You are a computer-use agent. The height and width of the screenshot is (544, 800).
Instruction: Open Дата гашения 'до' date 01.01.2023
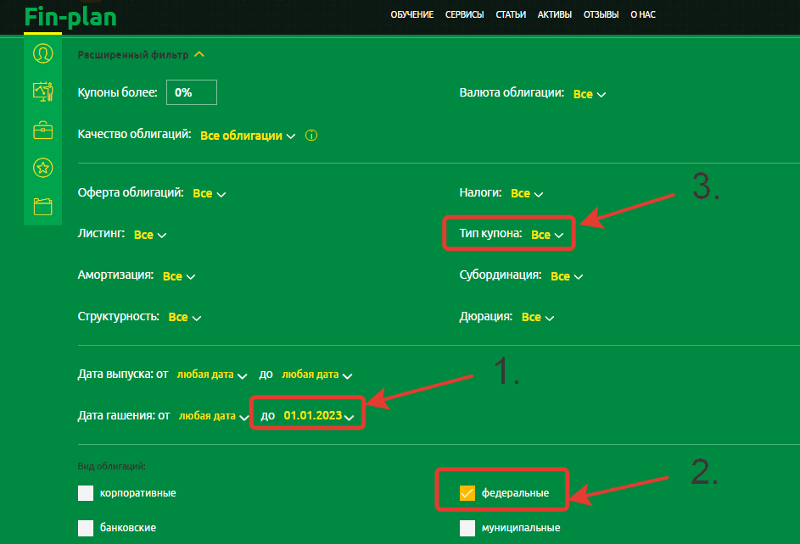318,416
